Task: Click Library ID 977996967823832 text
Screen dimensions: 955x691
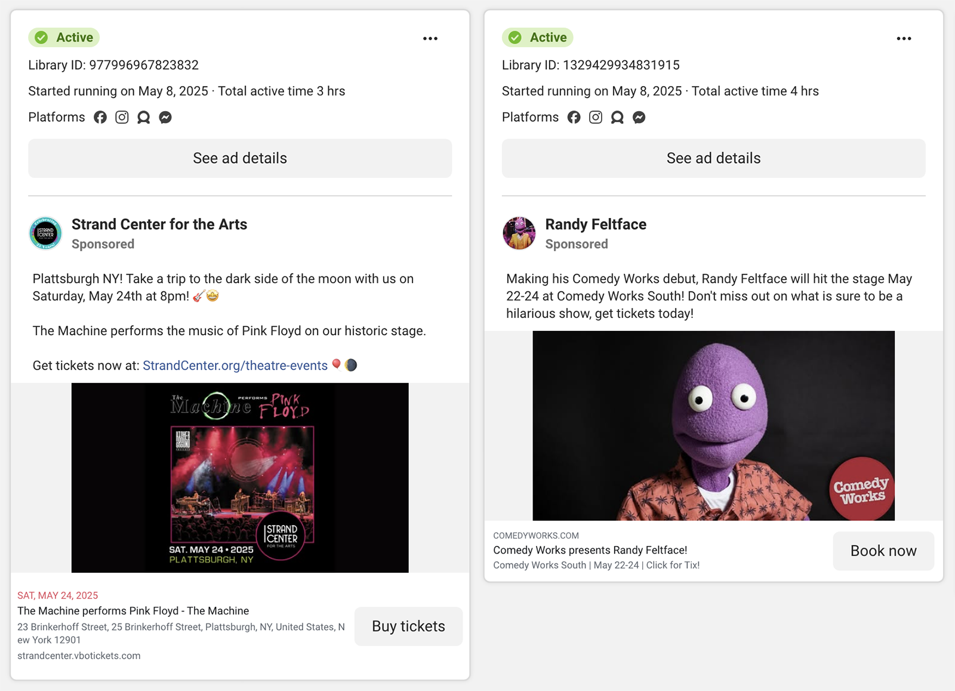Action: pos(113,65)
